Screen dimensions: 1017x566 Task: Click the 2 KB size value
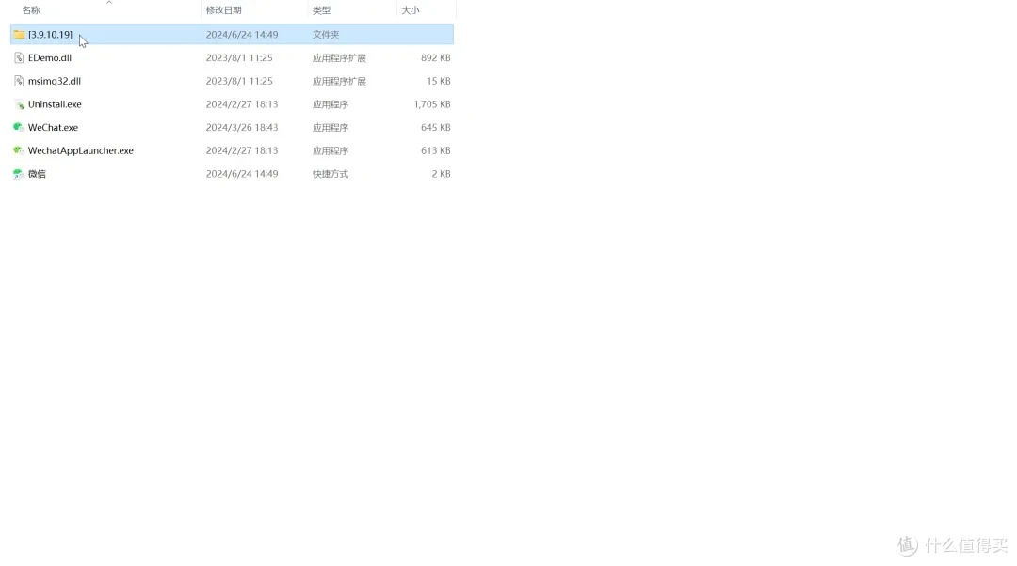[441, 174]
